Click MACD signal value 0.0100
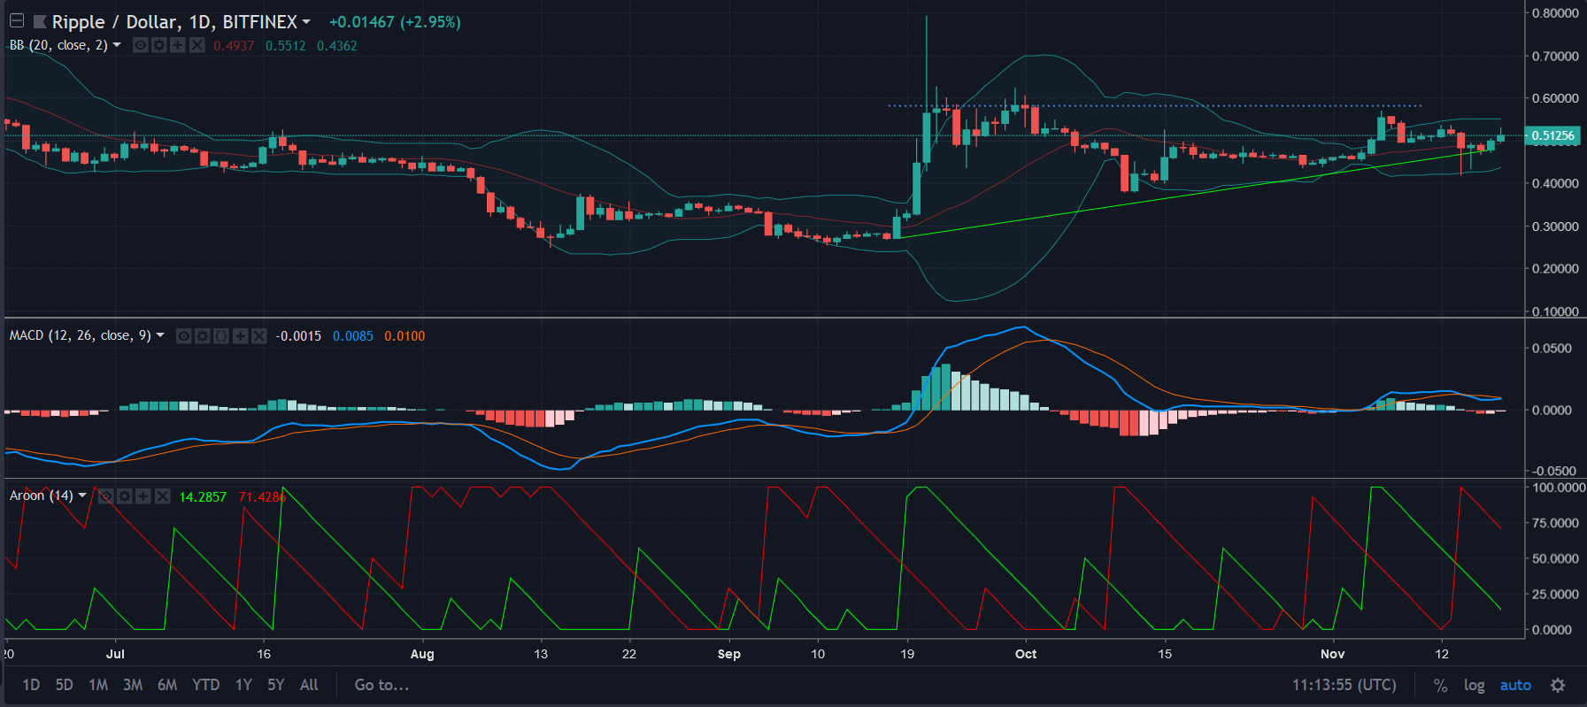 pyautogui.click(x=404, y=336)
